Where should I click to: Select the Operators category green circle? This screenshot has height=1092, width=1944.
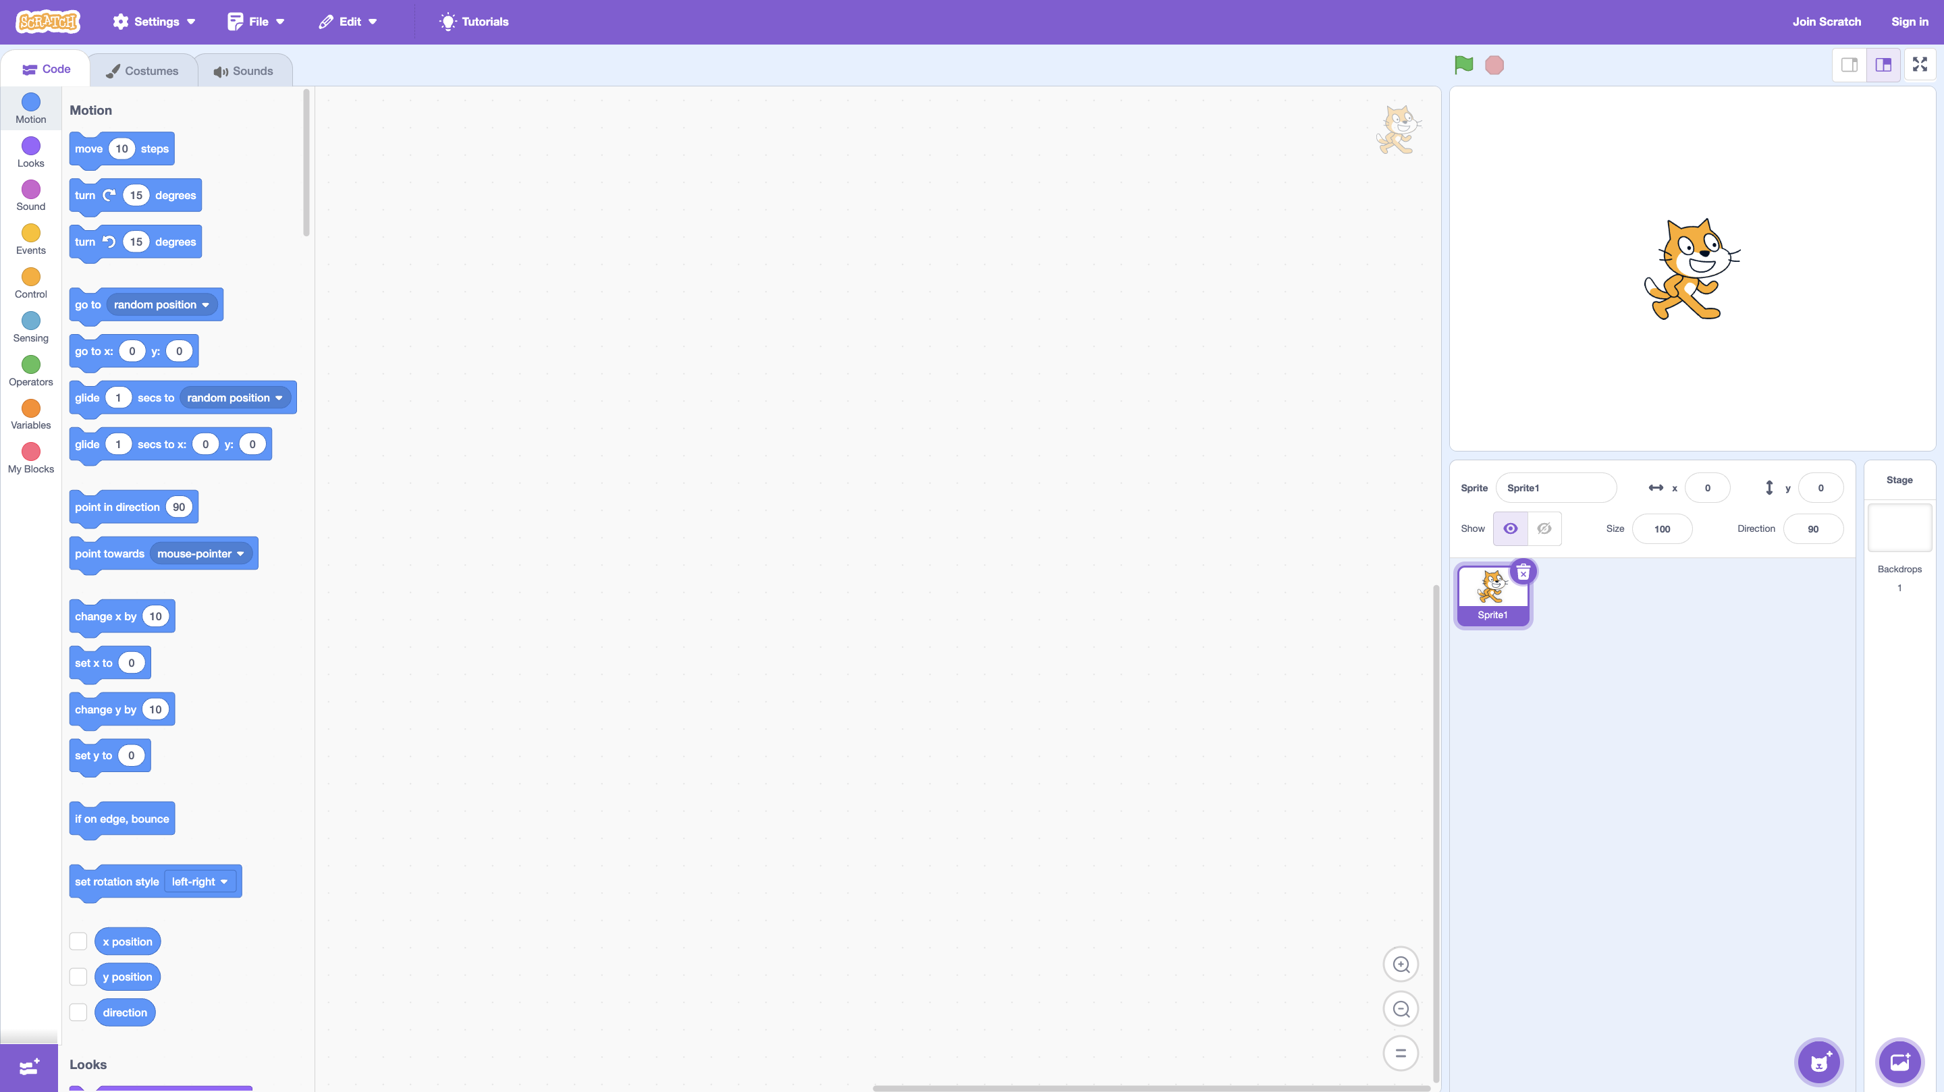pyautogui.click(x=31, y=364)
